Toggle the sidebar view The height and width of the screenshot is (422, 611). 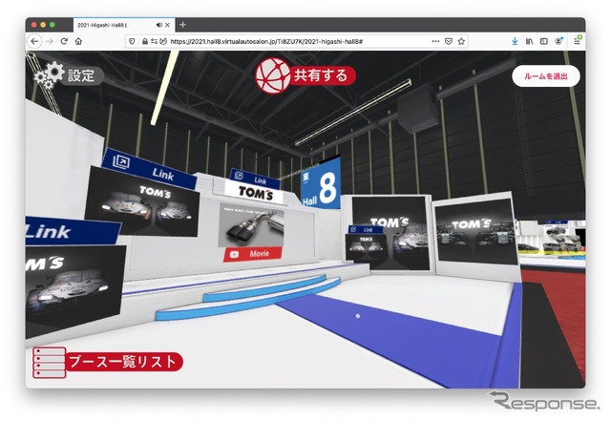pyautogui.click(x=544, y=41)
